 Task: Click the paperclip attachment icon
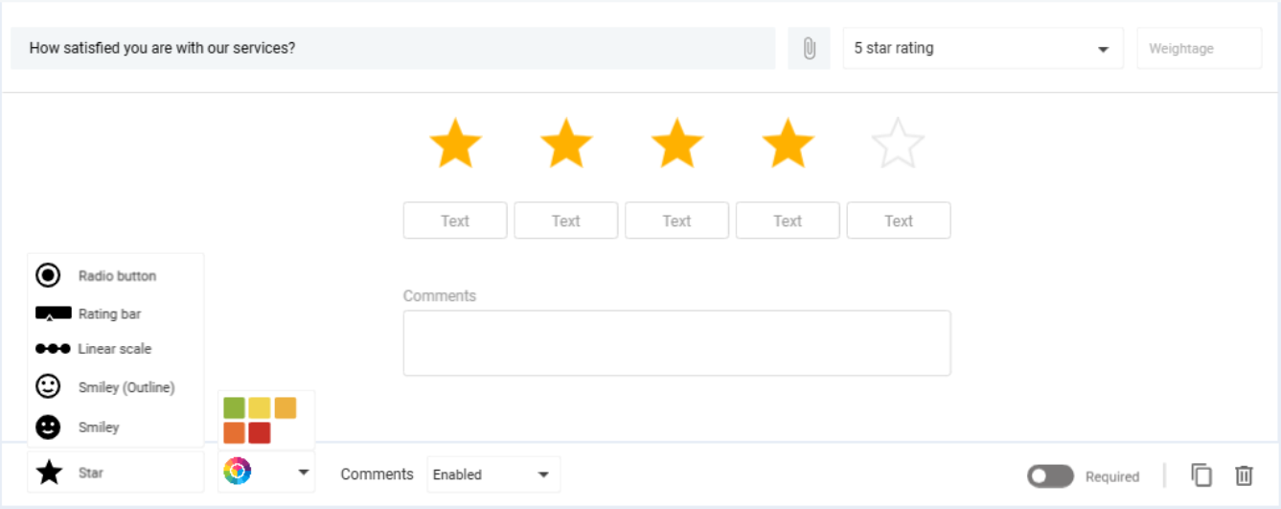tap(809, 48)
